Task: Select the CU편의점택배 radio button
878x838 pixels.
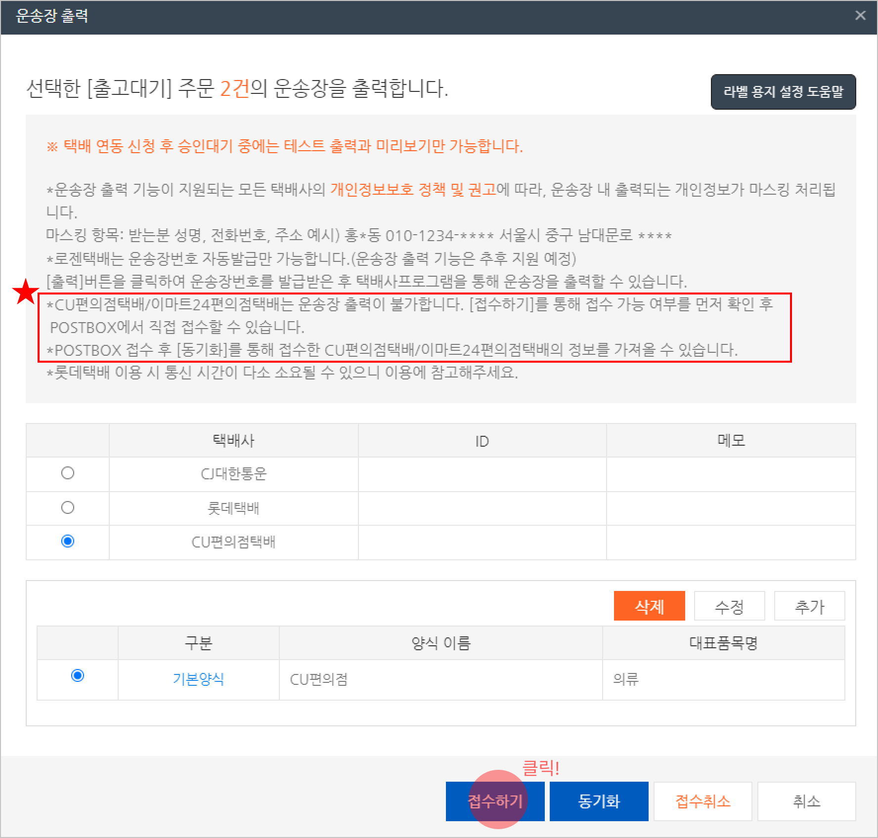Action: tap(68, 542)
